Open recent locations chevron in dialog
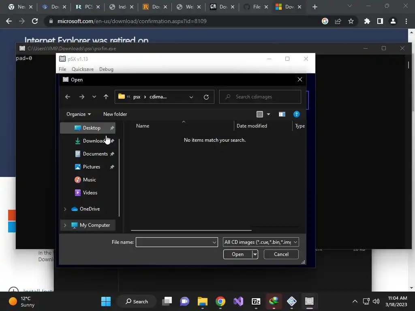The height and width of the screenshot is (311, 415). coord(94,97)
